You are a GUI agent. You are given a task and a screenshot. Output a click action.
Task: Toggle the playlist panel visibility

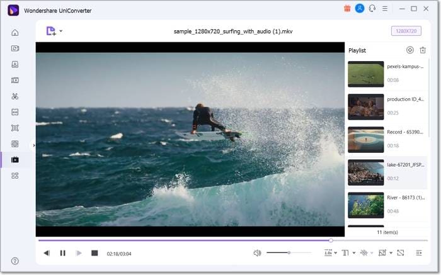tap(419, 253)
